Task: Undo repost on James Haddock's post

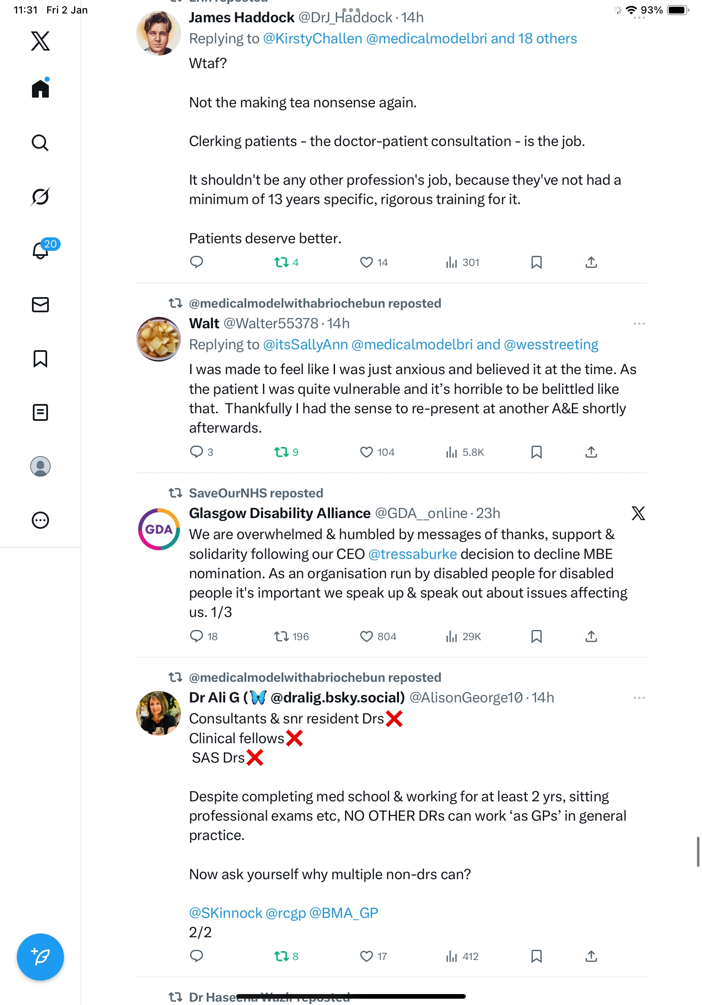Action: tap(281, 263)
